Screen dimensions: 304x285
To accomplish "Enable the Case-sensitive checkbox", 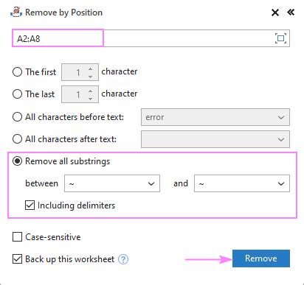I will point(17,237).
